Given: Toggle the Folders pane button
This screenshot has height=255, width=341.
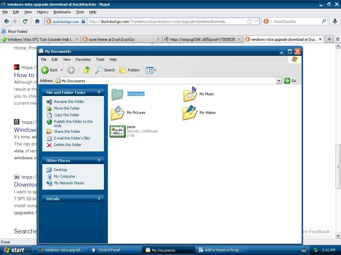Looking at the screenshot, I should pyautogui.click(x=130, y=70).
